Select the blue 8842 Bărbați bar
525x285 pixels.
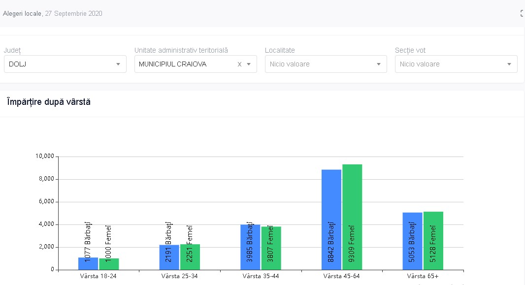331,220
